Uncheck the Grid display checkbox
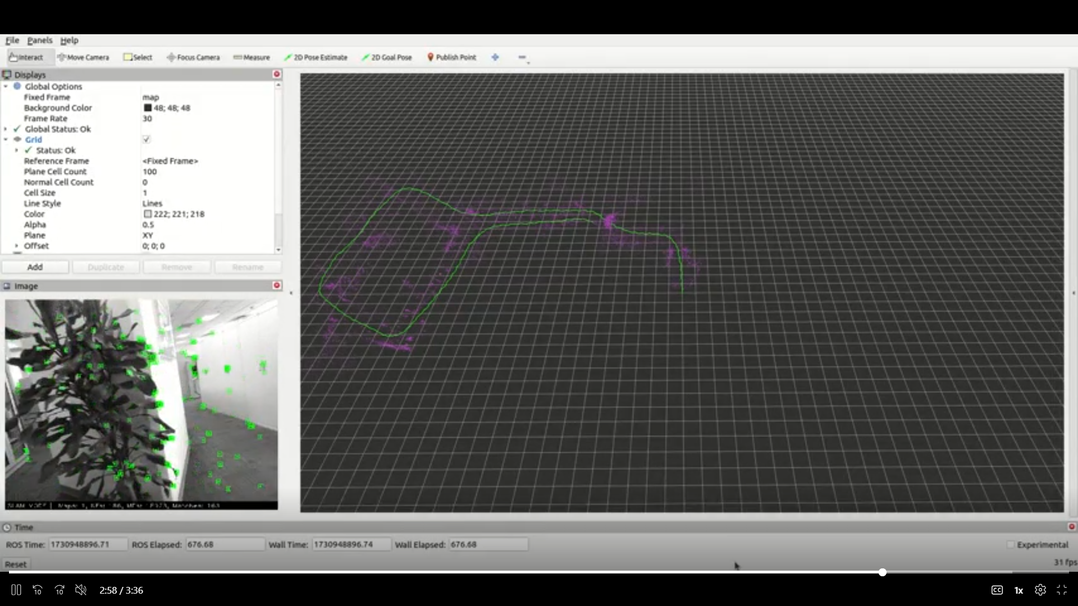 [147, 140]
